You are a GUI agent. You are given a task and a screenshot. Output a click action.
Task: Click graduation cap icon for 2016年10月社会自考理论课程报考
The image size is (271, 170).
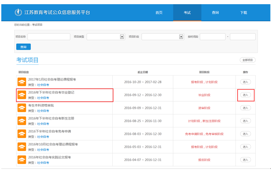tap(22, 147)
